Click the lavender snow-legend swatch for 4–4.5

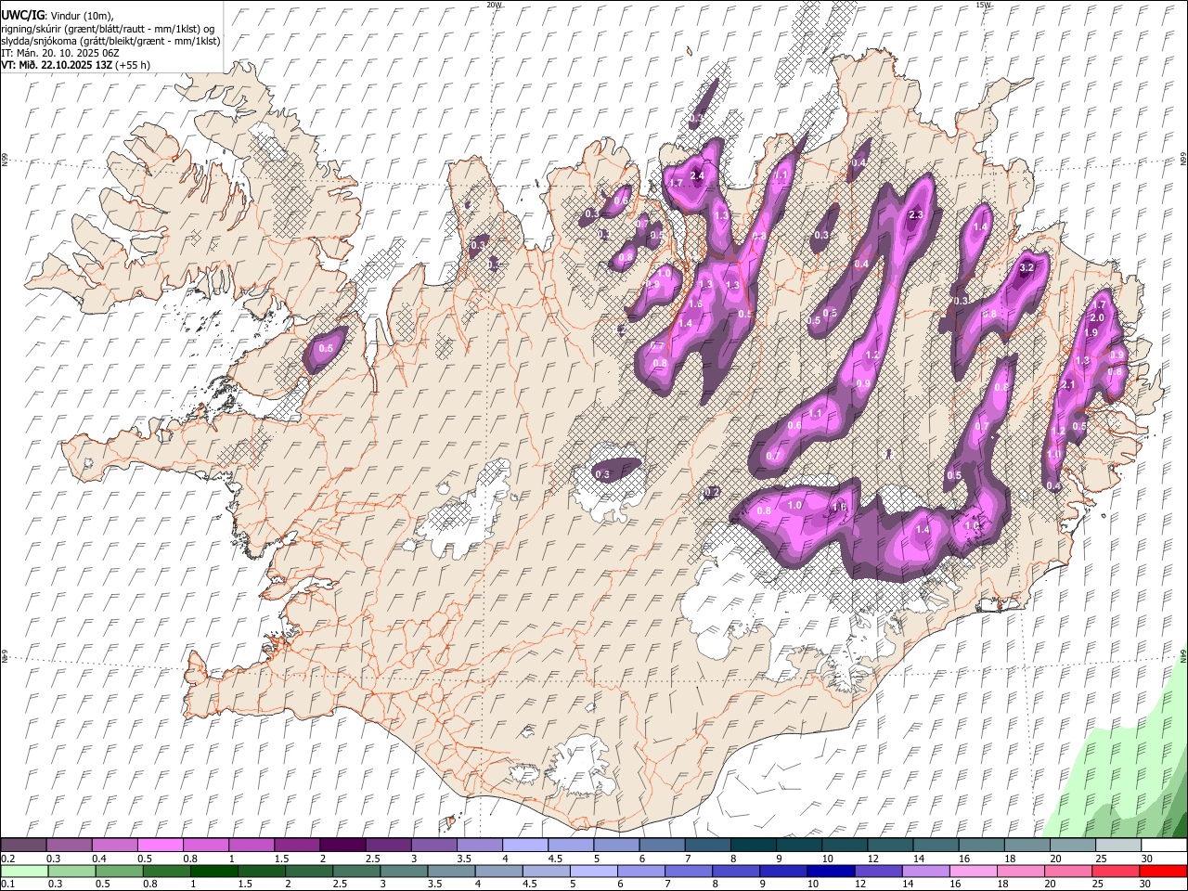pyautogui.click(x=525, y=846)
